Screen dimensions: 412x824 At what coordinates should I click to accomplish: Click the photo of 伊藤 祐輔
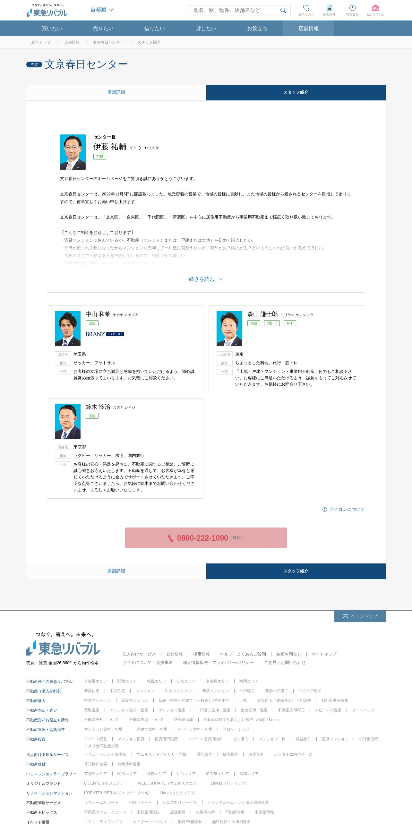tap(73, 152)
